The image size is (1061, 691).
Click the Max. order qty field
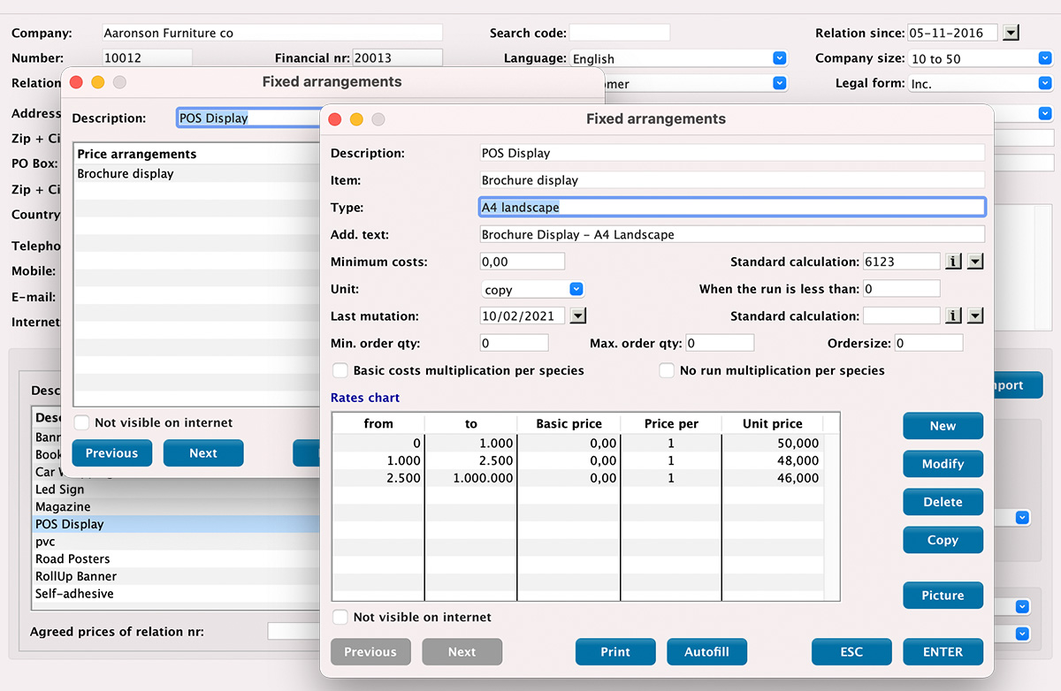pos(720,343)
